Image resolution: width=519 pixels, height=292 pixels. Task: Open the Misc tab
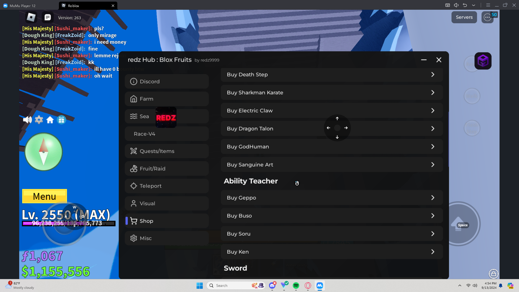pos(167,238)
